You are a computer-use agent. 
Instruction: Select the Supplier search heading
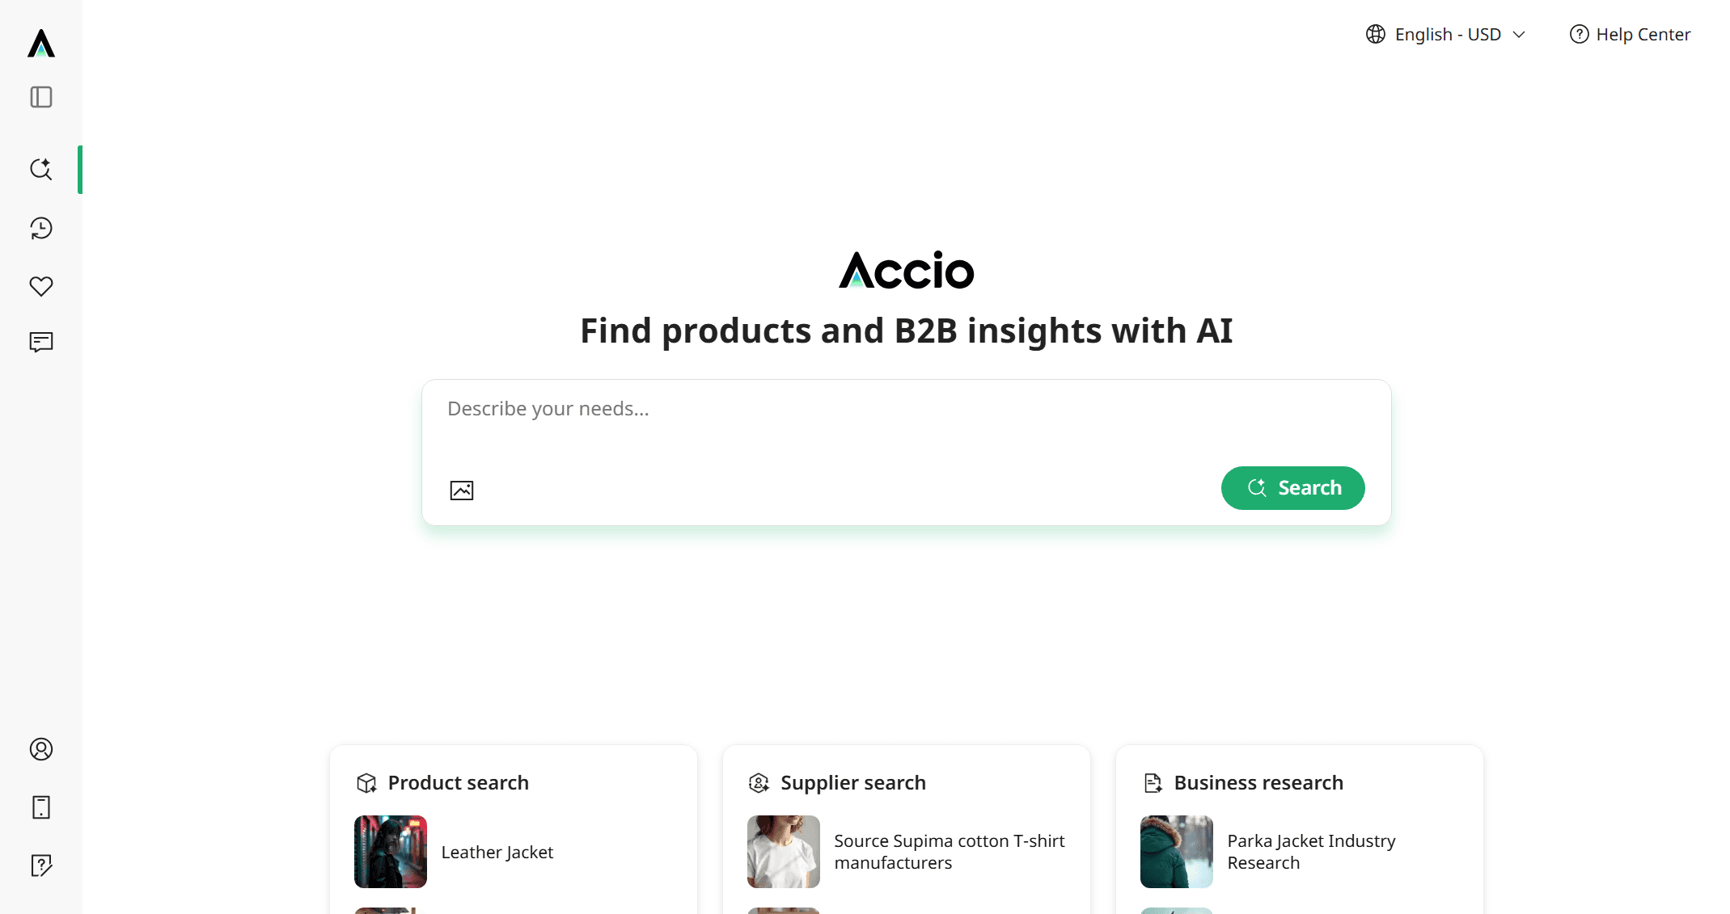coord(852,783)
